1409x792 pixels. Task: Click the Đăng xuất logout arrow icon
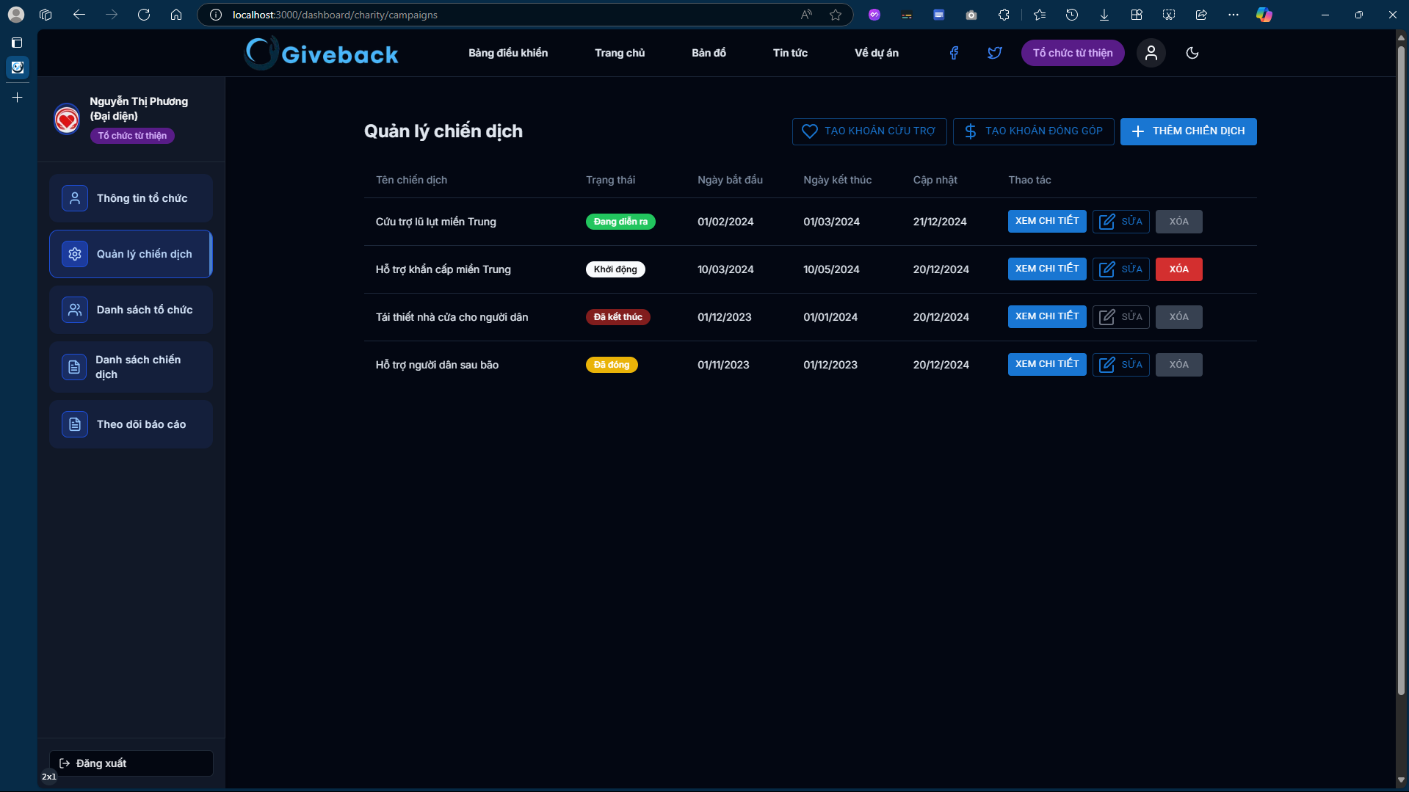pyautogui.click(x=65, y=763)
